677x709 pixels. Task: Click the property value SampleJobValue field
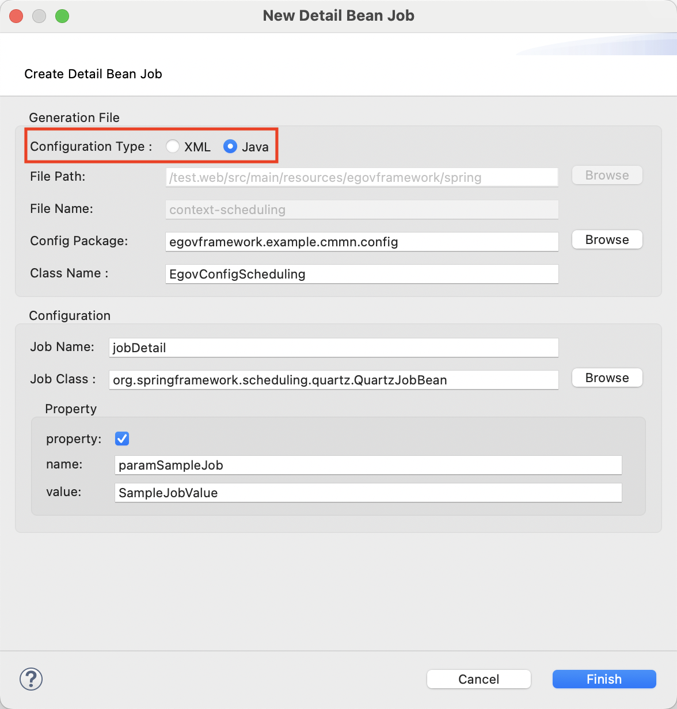368,493
